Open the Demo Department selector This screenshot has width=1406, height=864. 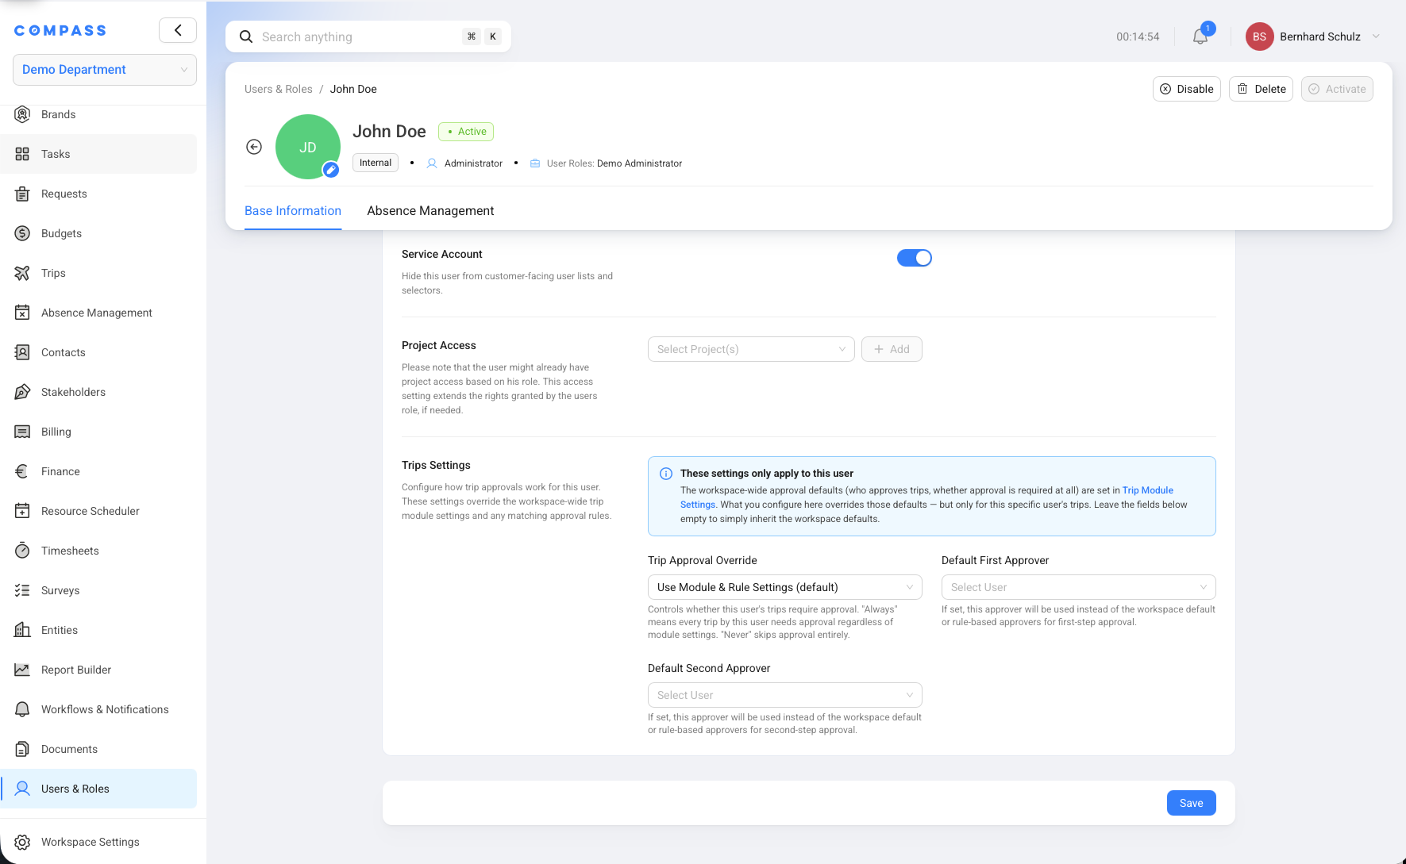tap(105, 70)
